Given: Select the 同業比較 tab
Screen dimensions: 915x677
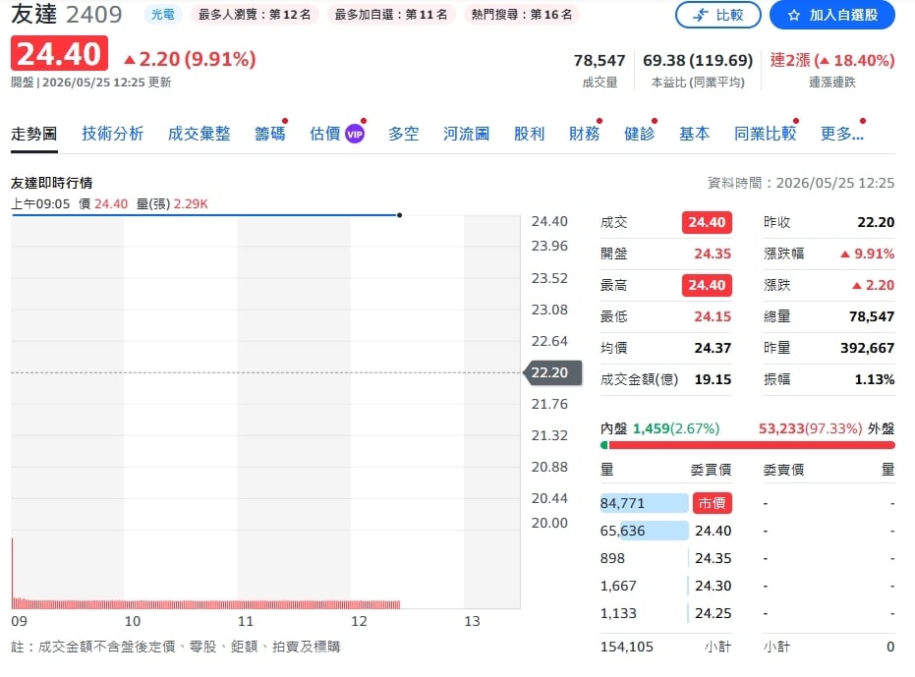Looking at the screenshot, I should tap(765, 134).
